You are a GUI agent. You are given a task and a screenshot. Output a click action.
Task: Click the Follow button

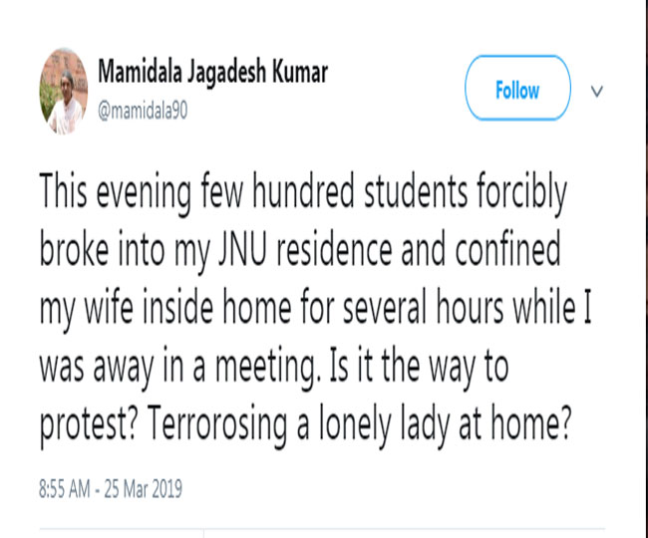coord(517,88)
